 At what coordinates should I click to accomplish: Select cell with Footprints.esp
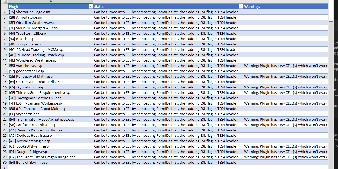[51, 44]
